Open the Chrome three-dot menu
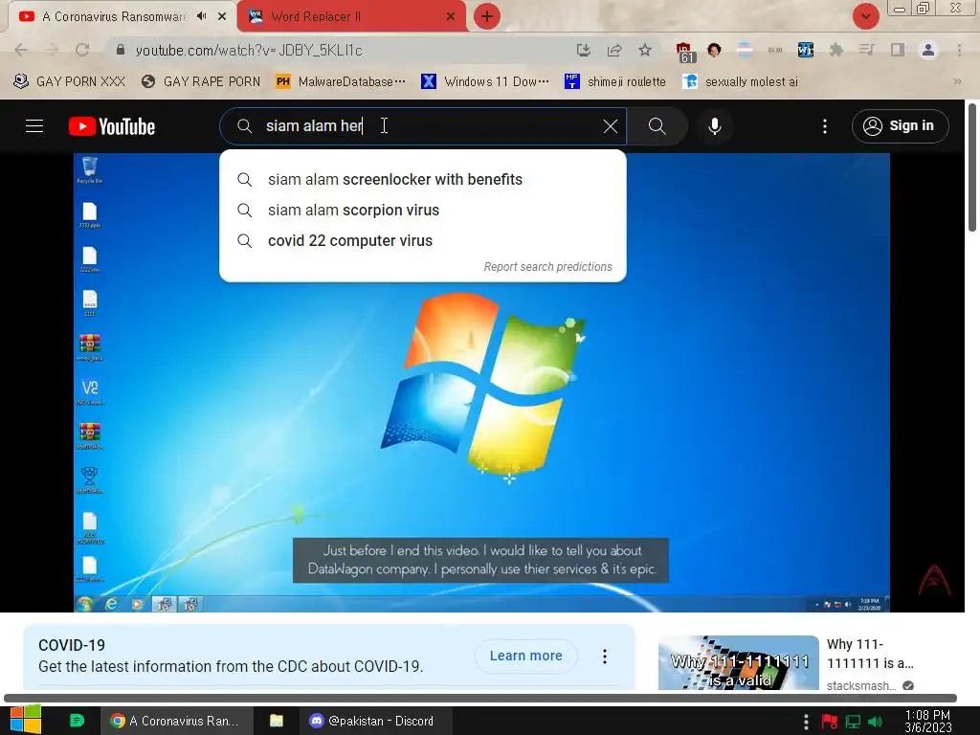Viewport: 980px width, 735px height. point(959,50)
